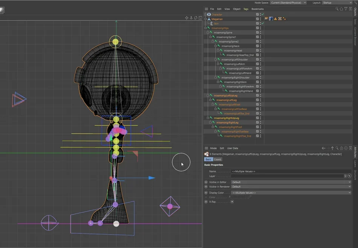Screen dimensions: 358x248
Task: Toggle the Attribute Manager lock icon
Action: (341, 148)
